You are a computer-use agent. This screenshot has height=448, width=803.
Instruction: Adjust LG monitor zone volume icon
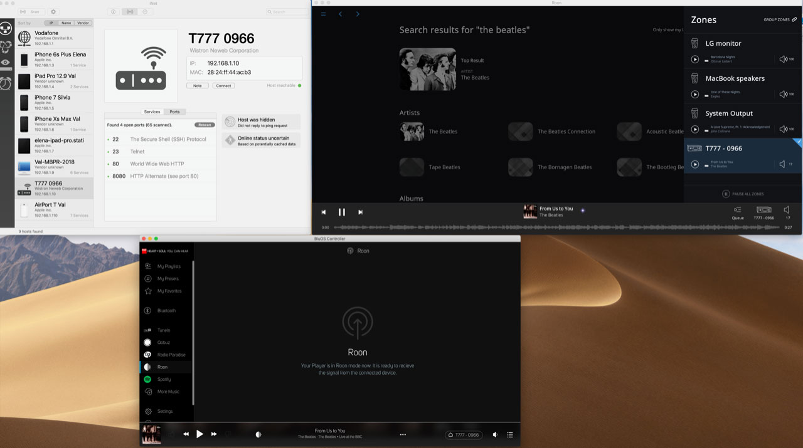[783, 59]
